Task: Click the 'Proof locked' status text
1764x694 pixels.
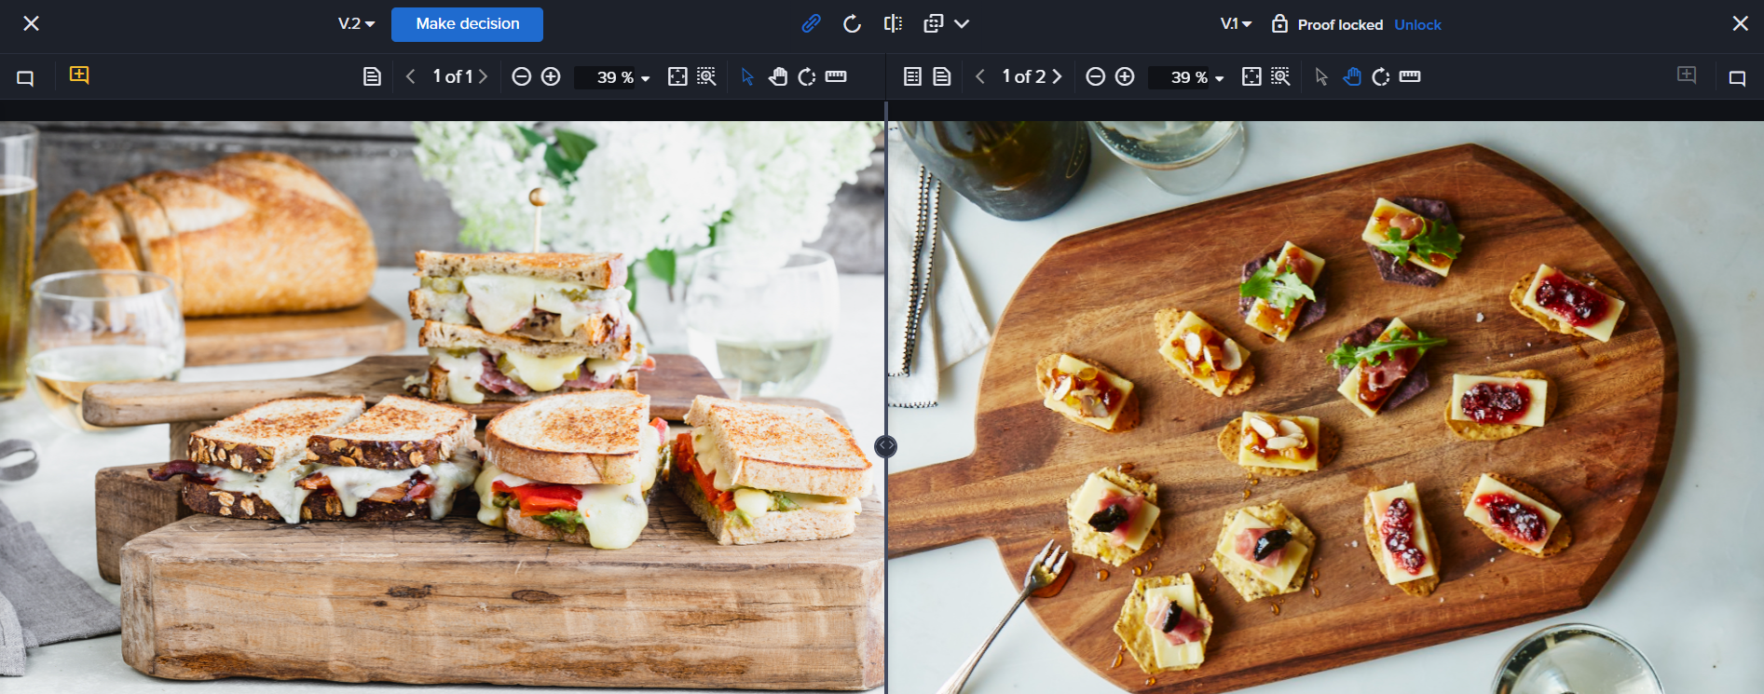Action: [x=1340, y=25]
